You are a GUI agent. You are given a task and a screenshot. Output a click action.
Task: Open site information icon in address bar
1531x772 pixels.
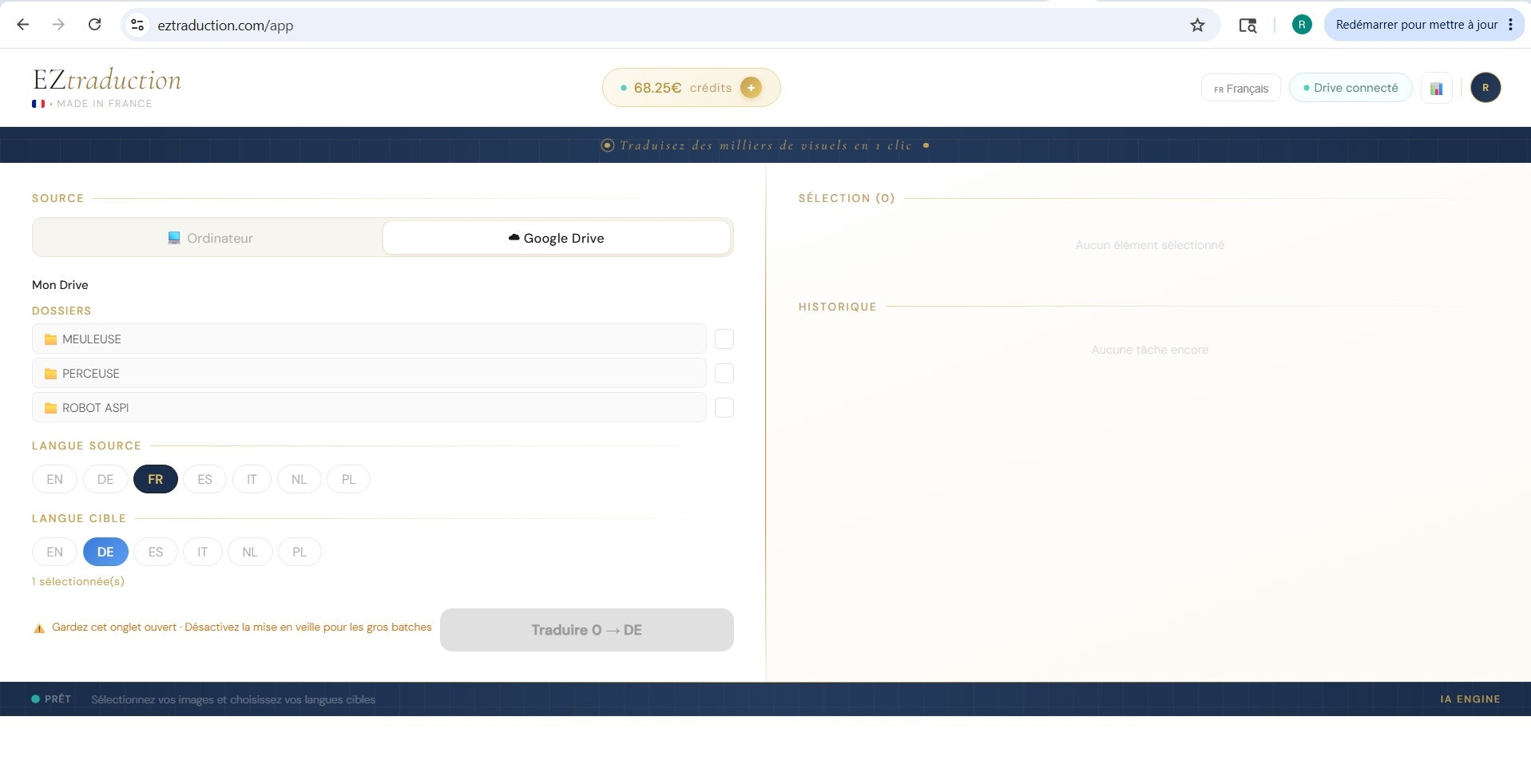138,25
